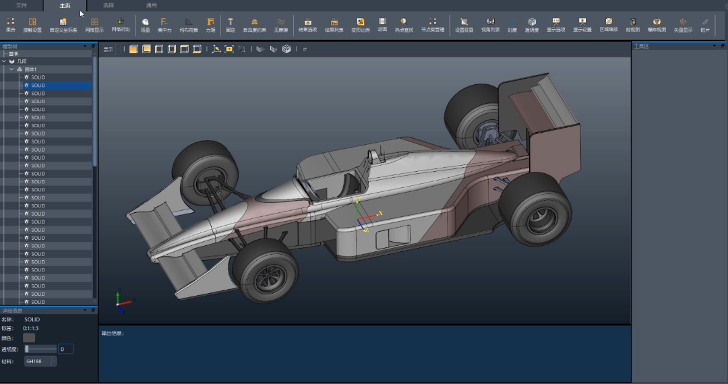Viewport: 728px width, 384px height.
Task: Open the 爆炸视图 exploded view tool
Action: tap(657, 25)
